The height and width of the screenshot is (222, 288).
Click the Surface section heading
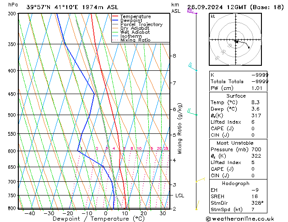pos(236,96)
